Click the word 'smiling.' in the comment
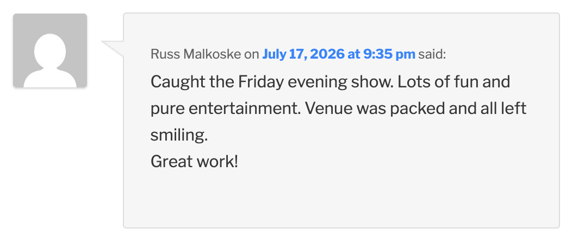The width and height of the screenshot is (572, 241). pyautogui.click(x=179, y=135)
